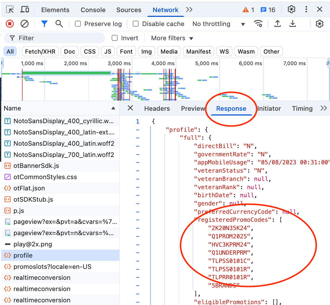Image resolution: width=330 pixels, height=305 pixels.
Task: Filter requests by Img type
Action: click(x=146, y=52)
